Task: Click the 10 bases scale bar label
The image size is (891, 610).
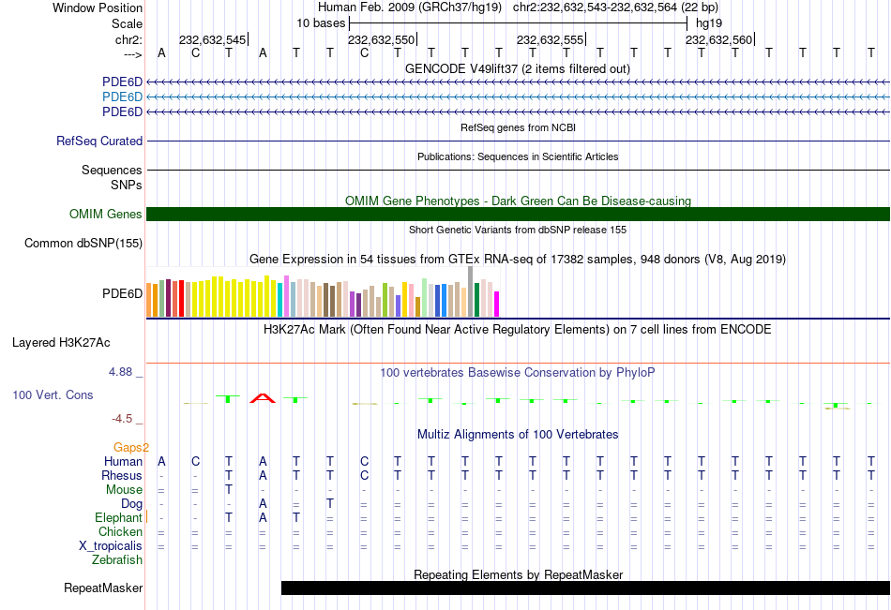Action: coord(321,23)
